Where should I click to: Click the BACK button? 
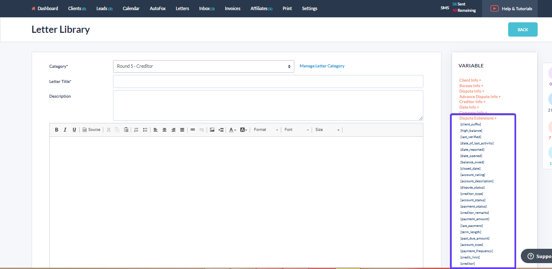(522, 29)
